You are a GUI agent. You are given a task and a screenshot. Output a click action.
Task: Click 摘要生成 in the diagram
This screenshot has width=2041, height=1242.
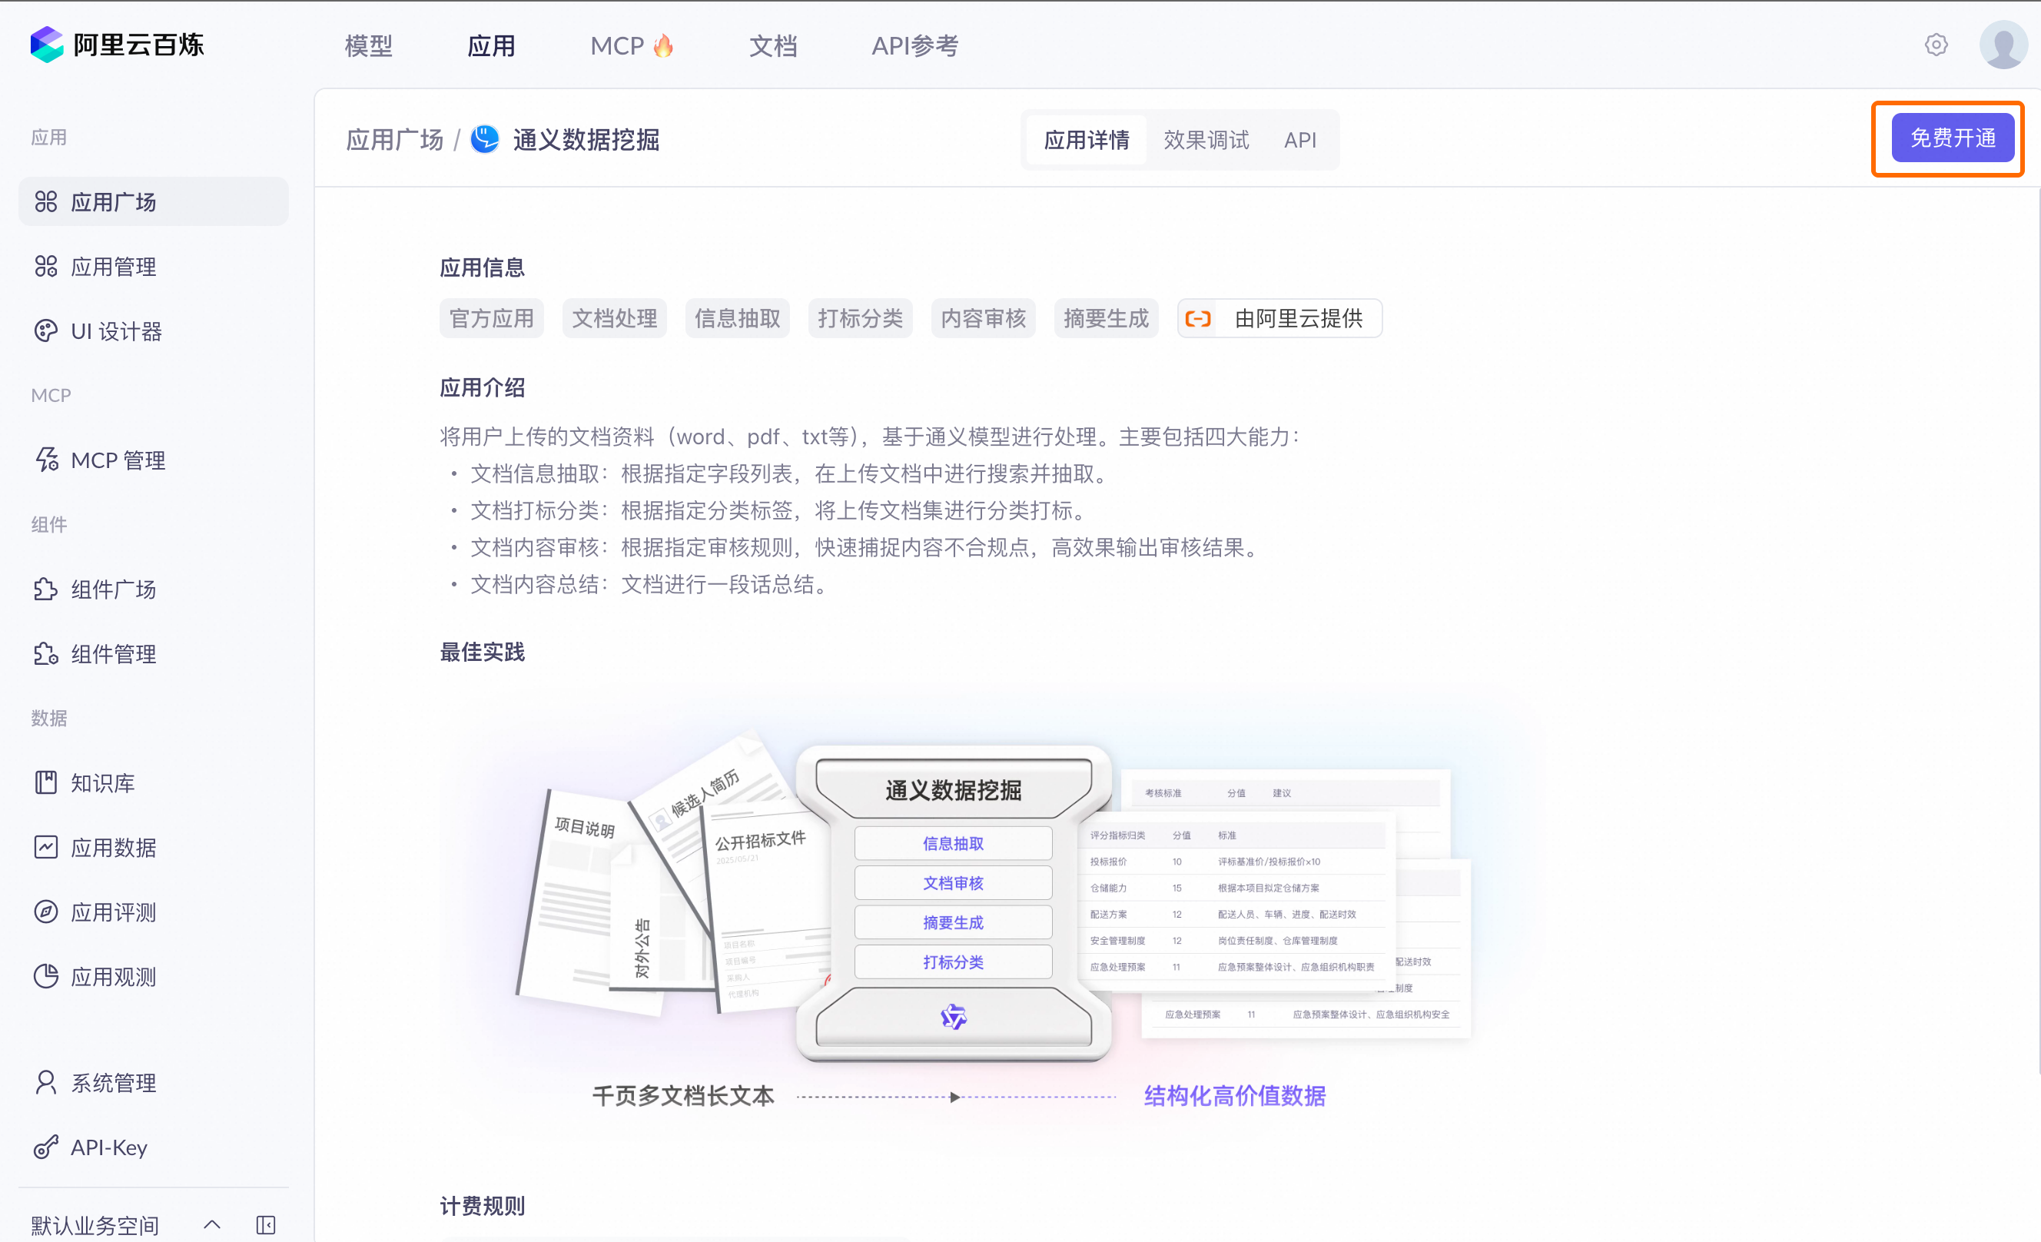tap(954, 922)
